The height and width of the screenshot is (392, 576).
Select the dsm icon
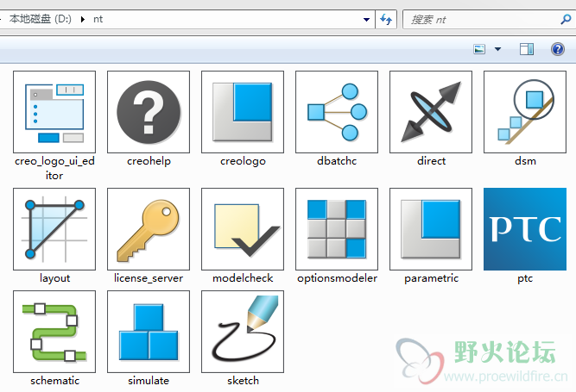pos(525,112)
